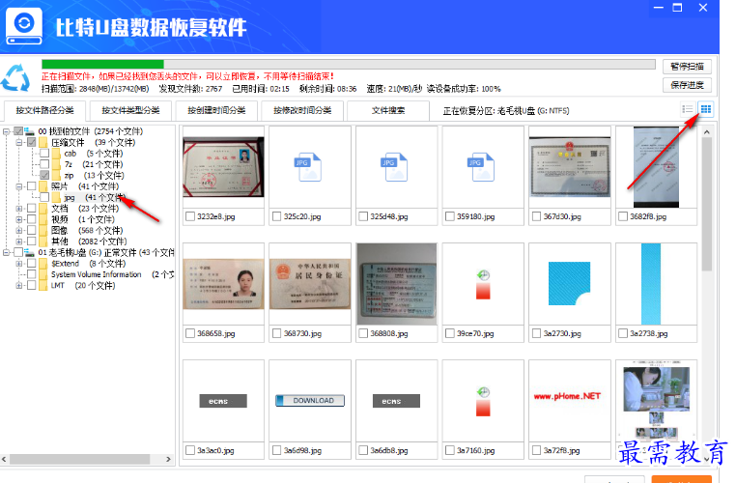Switch to thumbnail grid view icon
The height and width of the screenshot is (483, 736).
[x=706, y=110]
